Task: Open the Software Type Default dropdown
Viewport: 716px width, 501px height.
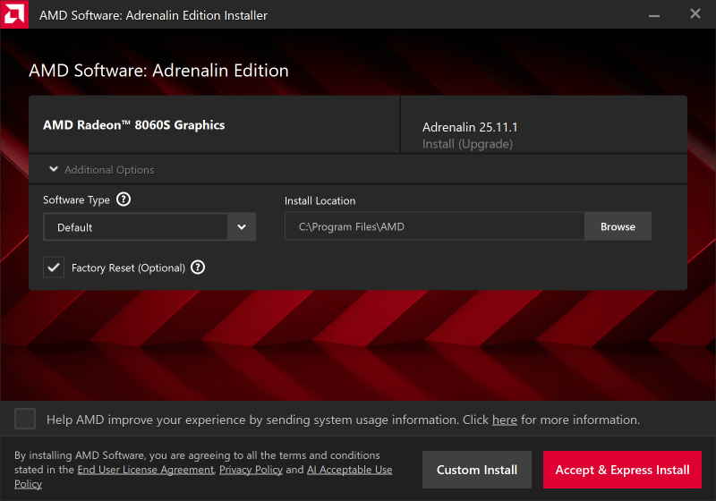Action: pos(149,226)
